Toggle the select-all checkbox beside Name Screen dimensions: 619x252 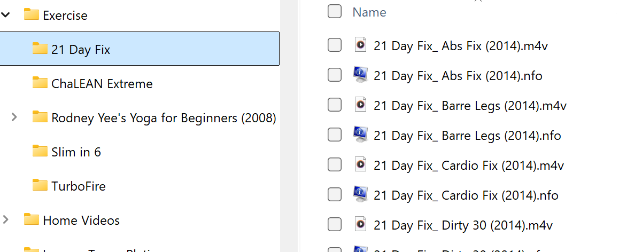coord(335,11)
